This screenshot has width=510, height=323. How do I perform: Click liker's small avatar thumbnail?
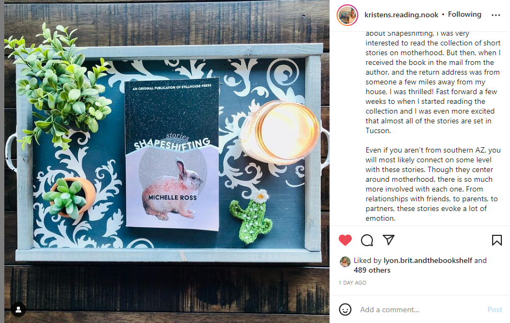click(345, 262)
